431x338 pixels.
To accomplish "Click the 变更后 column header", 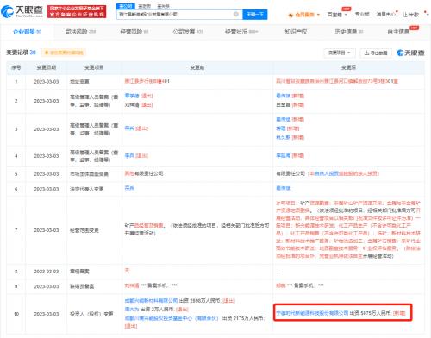I will (348, 67).
